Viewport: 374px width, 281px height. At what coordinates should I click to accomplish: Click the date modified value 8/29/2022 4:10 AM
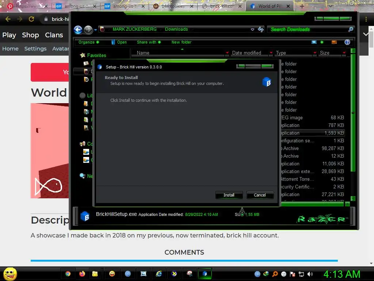201,214
